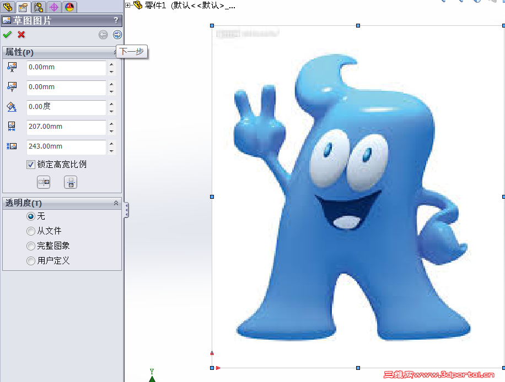This screenshot has width=505, height=382.
Task: Edit the X origin 0.00mm field
Action: coord(66,68)
